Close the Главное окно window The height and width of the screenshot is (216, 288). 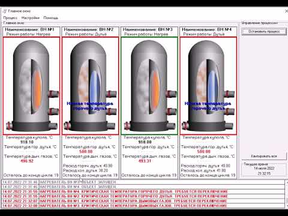pos(286,11)
